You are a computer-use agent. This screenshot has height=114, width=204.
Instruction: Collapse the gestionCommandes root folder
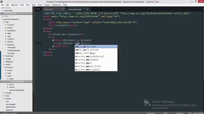(2, 19)
